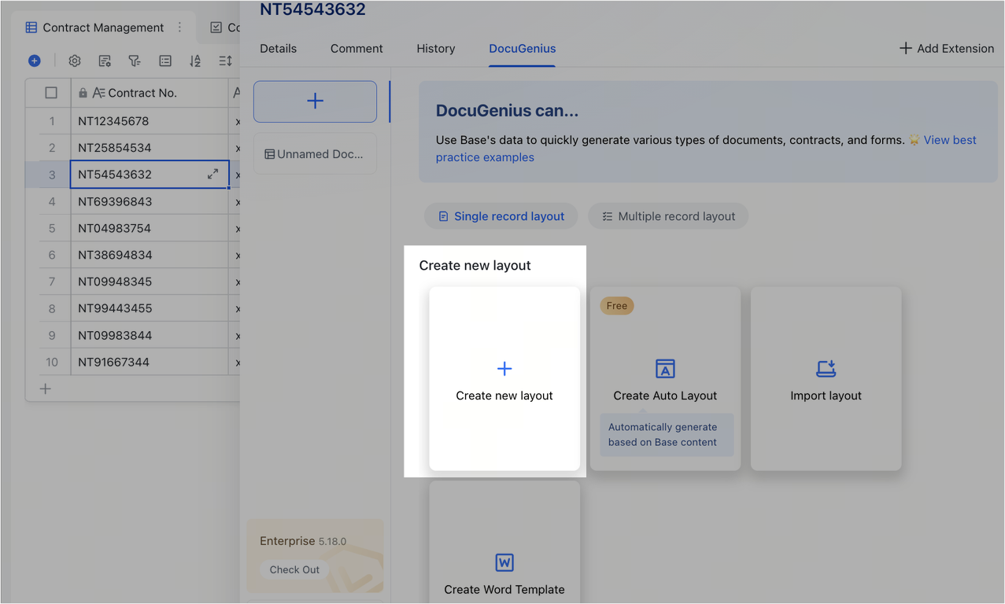Switch to the History tab

coord(435,49)
